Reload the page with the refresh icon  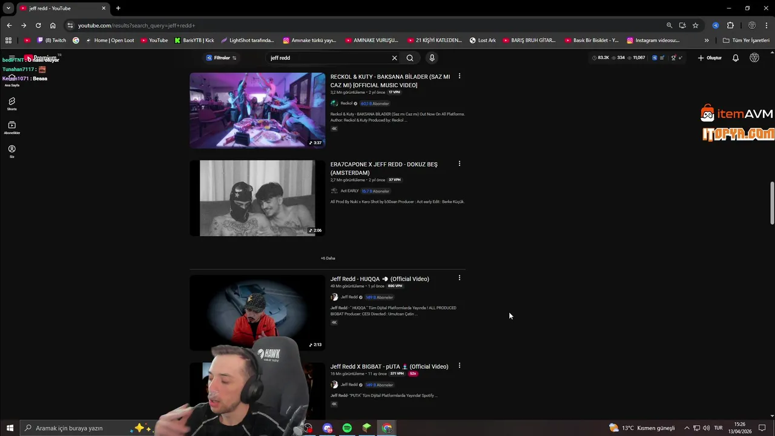pos(38,25)
